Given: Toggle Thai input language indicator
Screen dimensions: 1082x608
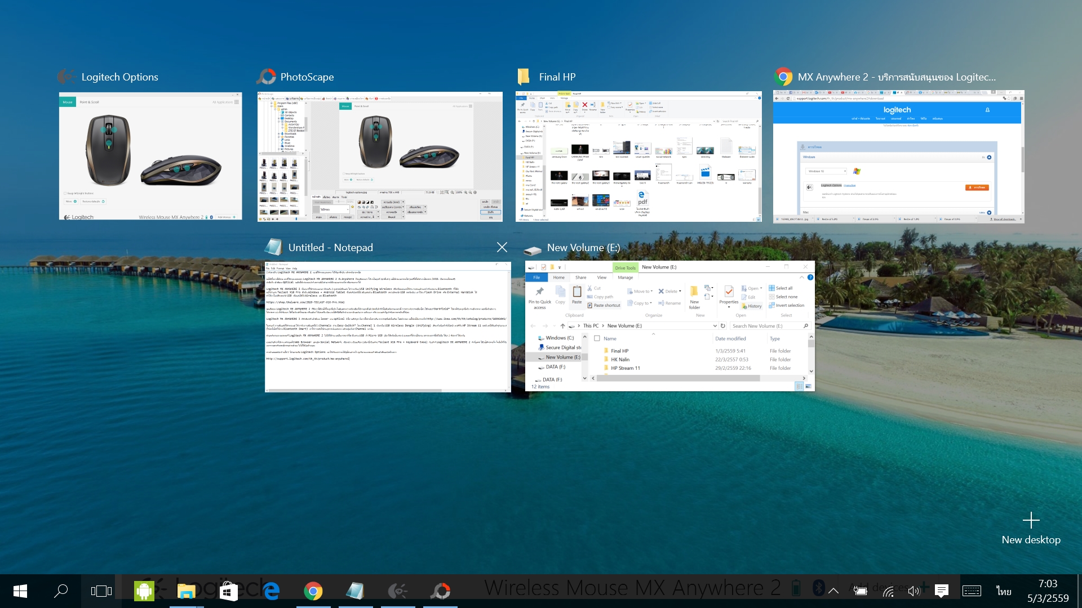Looking at the screenshot, I should coord(1004,591).
